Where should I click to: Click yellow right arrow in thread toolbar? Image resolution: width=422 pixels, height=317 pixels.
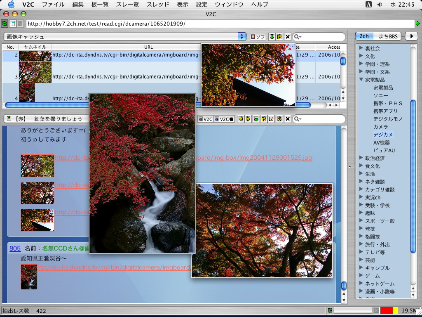pos(248,119)
